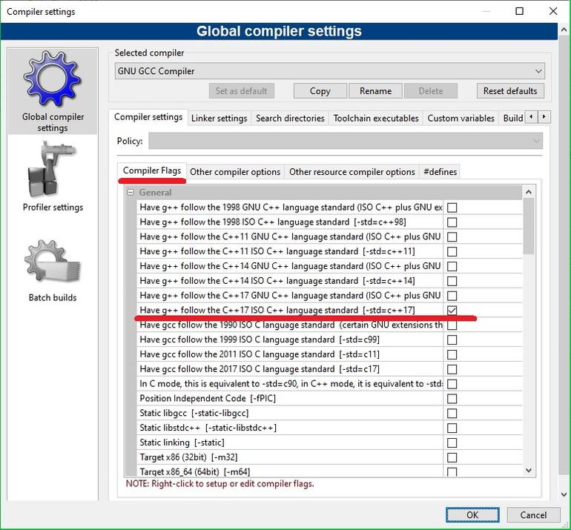The image size is (571, 530).
Task: Open the Custom variables tab
Action: tap(461, 119)
